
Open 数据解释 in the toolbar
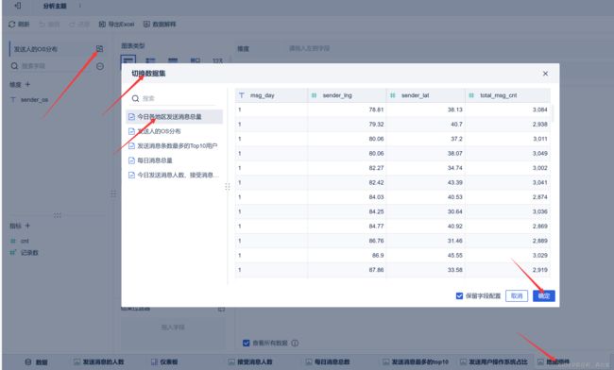(x=160, y=25)
